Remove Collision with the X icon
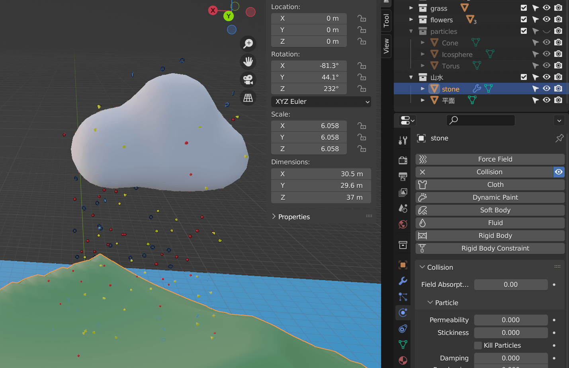 click(x=422, y=172)
